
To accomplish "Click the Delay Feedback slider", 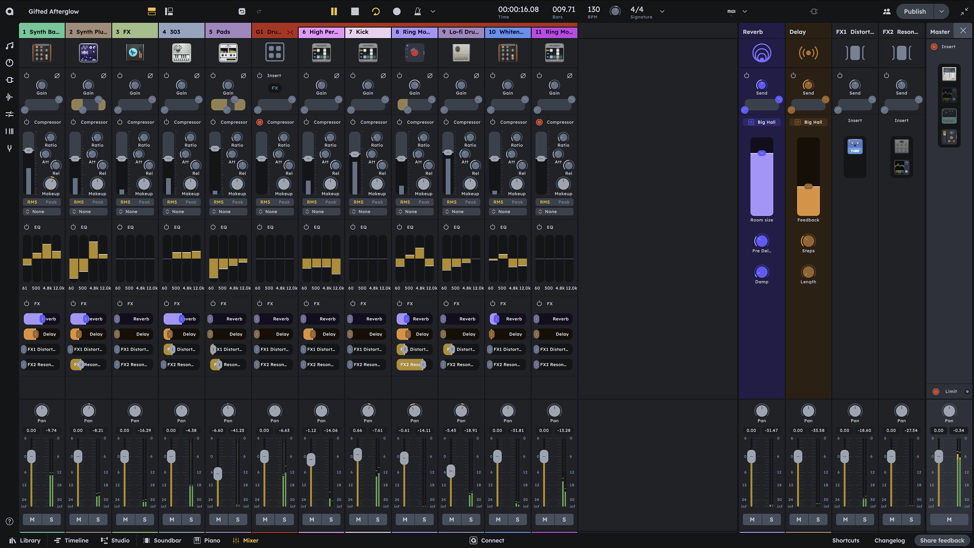I will pyautogui.click(x=808, y=177).
